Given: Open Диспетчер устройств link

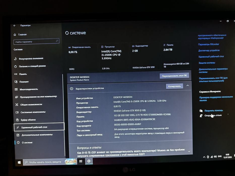Looking at the screenshot, I should tap(209, 51).
